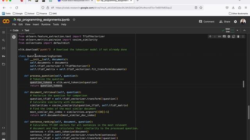Open Colab settings gear in header
250x140 pixels.
point(235,22)
